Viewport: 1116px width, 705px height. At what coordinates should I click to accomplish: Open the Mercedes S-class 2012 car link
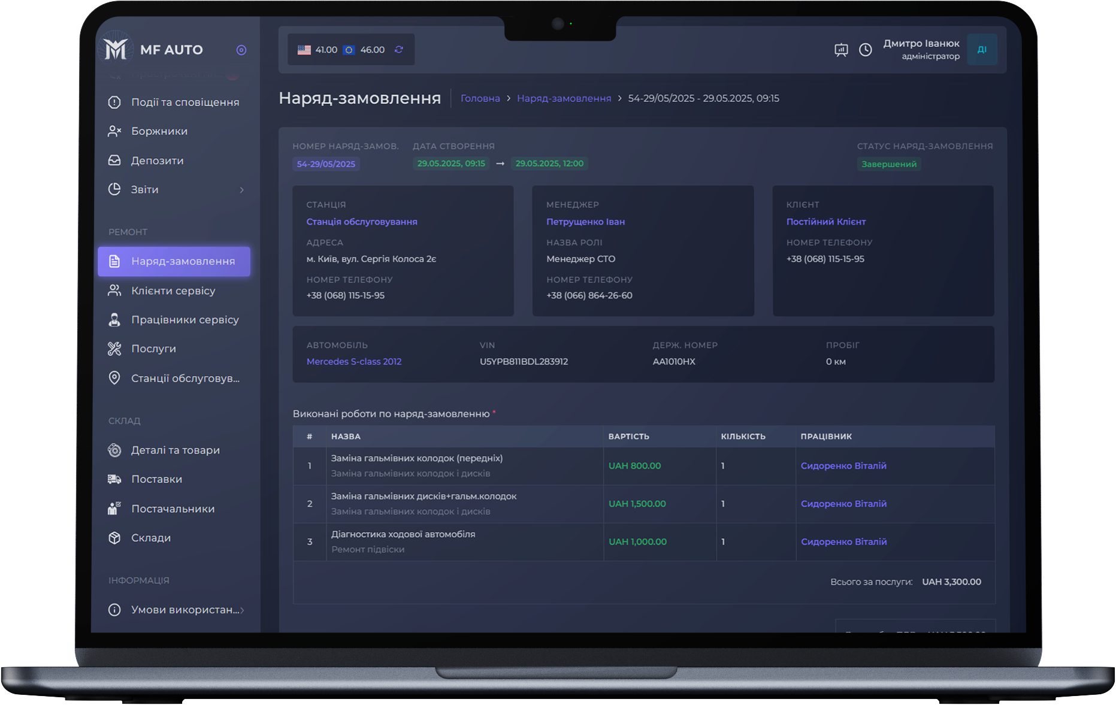pos(354,362)
